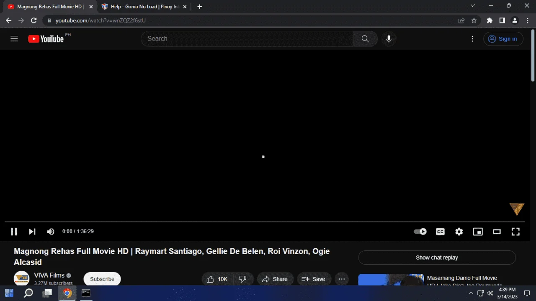536x301 pixels.
Task: Toggle closed captions CC
Action: coord(440,232)
